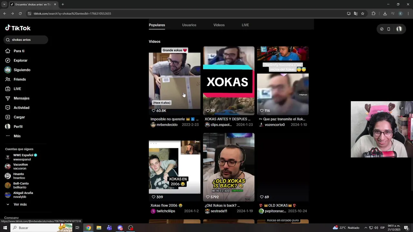The height and width of the screenshot is (232, 413).
Task: Open the tab search dropdown arrow
Action: [4, 5]
